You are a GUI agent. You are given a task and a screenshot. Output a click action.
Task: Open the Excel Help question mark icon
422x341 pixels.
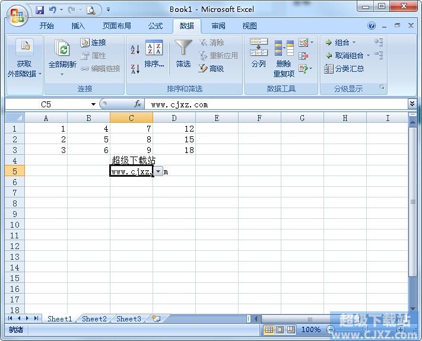click(372, 26)
